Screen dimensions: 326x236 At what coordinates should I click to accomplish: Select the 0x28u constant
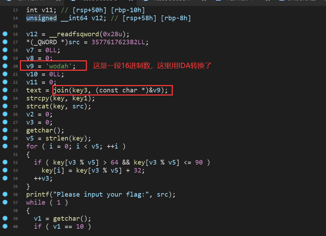click(112, 34)
